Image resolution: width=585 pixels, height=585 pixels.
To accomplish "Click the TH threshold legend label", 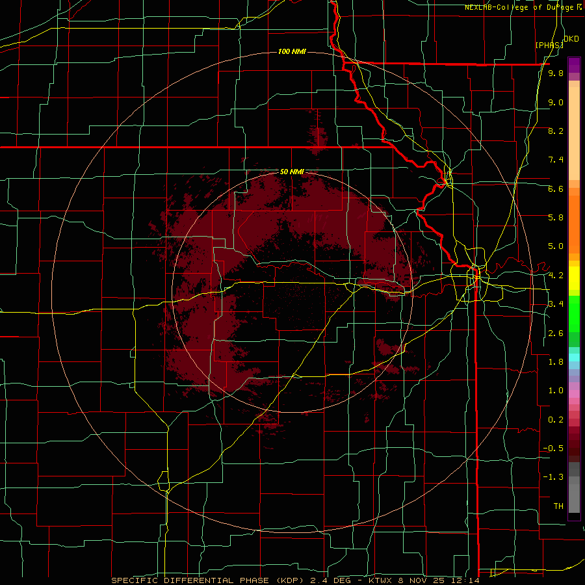I will click(558, 506).
